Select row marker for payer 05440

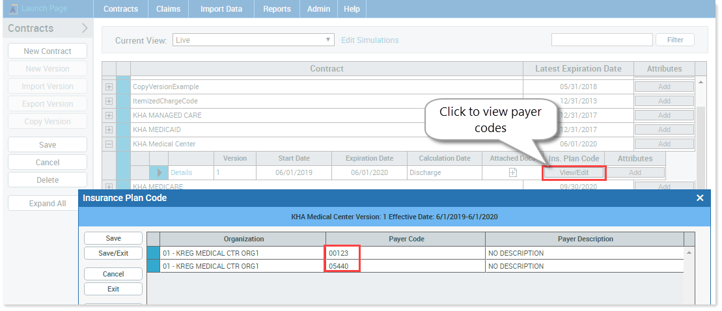(154, 266)
